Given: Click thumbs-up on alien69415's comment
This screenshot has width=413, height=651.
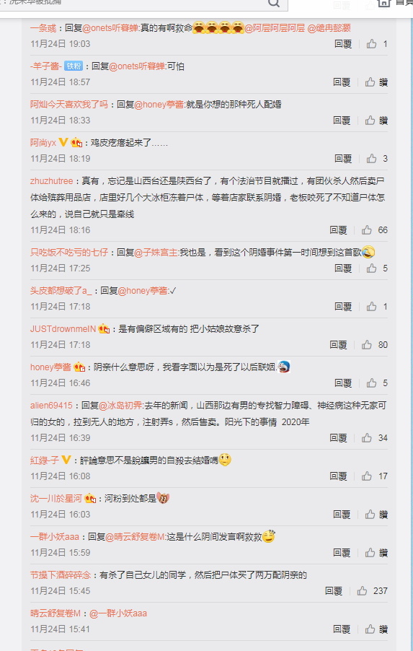Looking at the screenshot, I should click(366, 437).
